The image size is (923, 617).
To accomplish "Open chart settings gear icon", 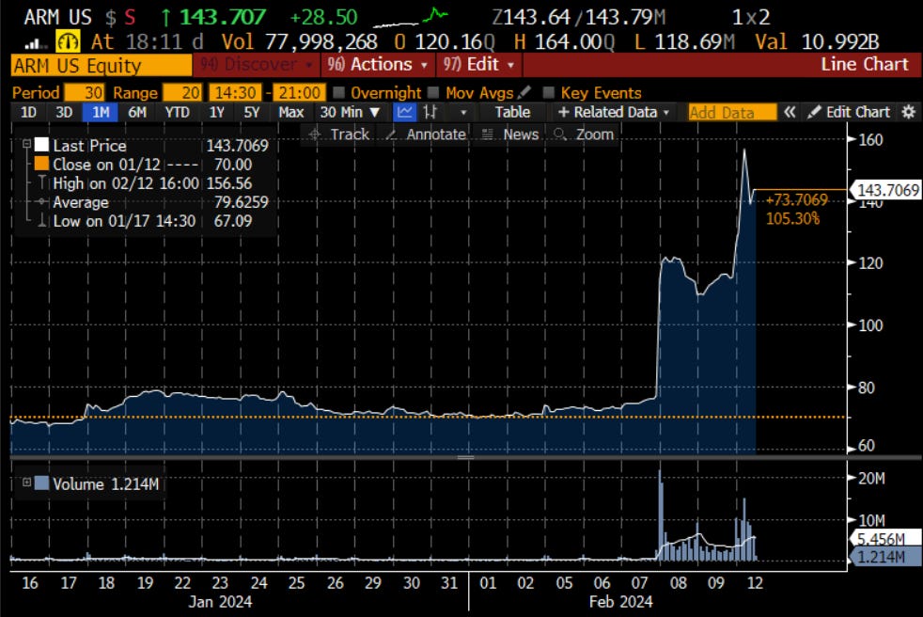I will coord(909,112).
